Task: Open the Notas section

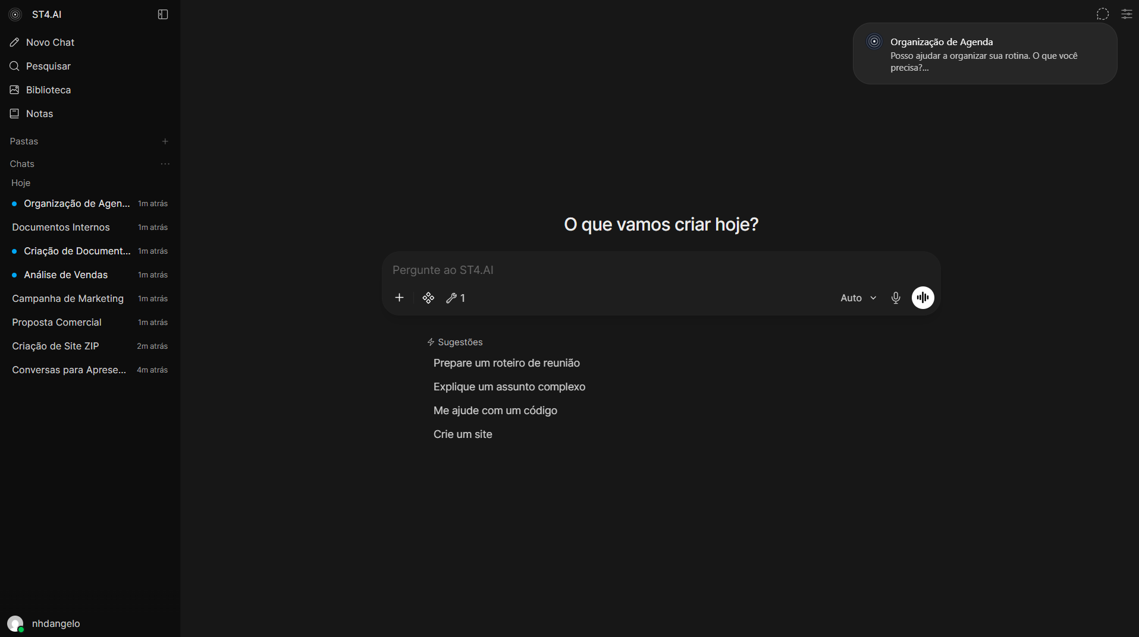Action: (90, 113)
